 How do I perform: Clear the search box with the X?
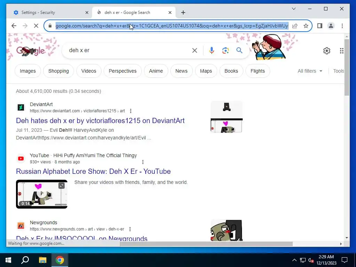tap(195, 50)
